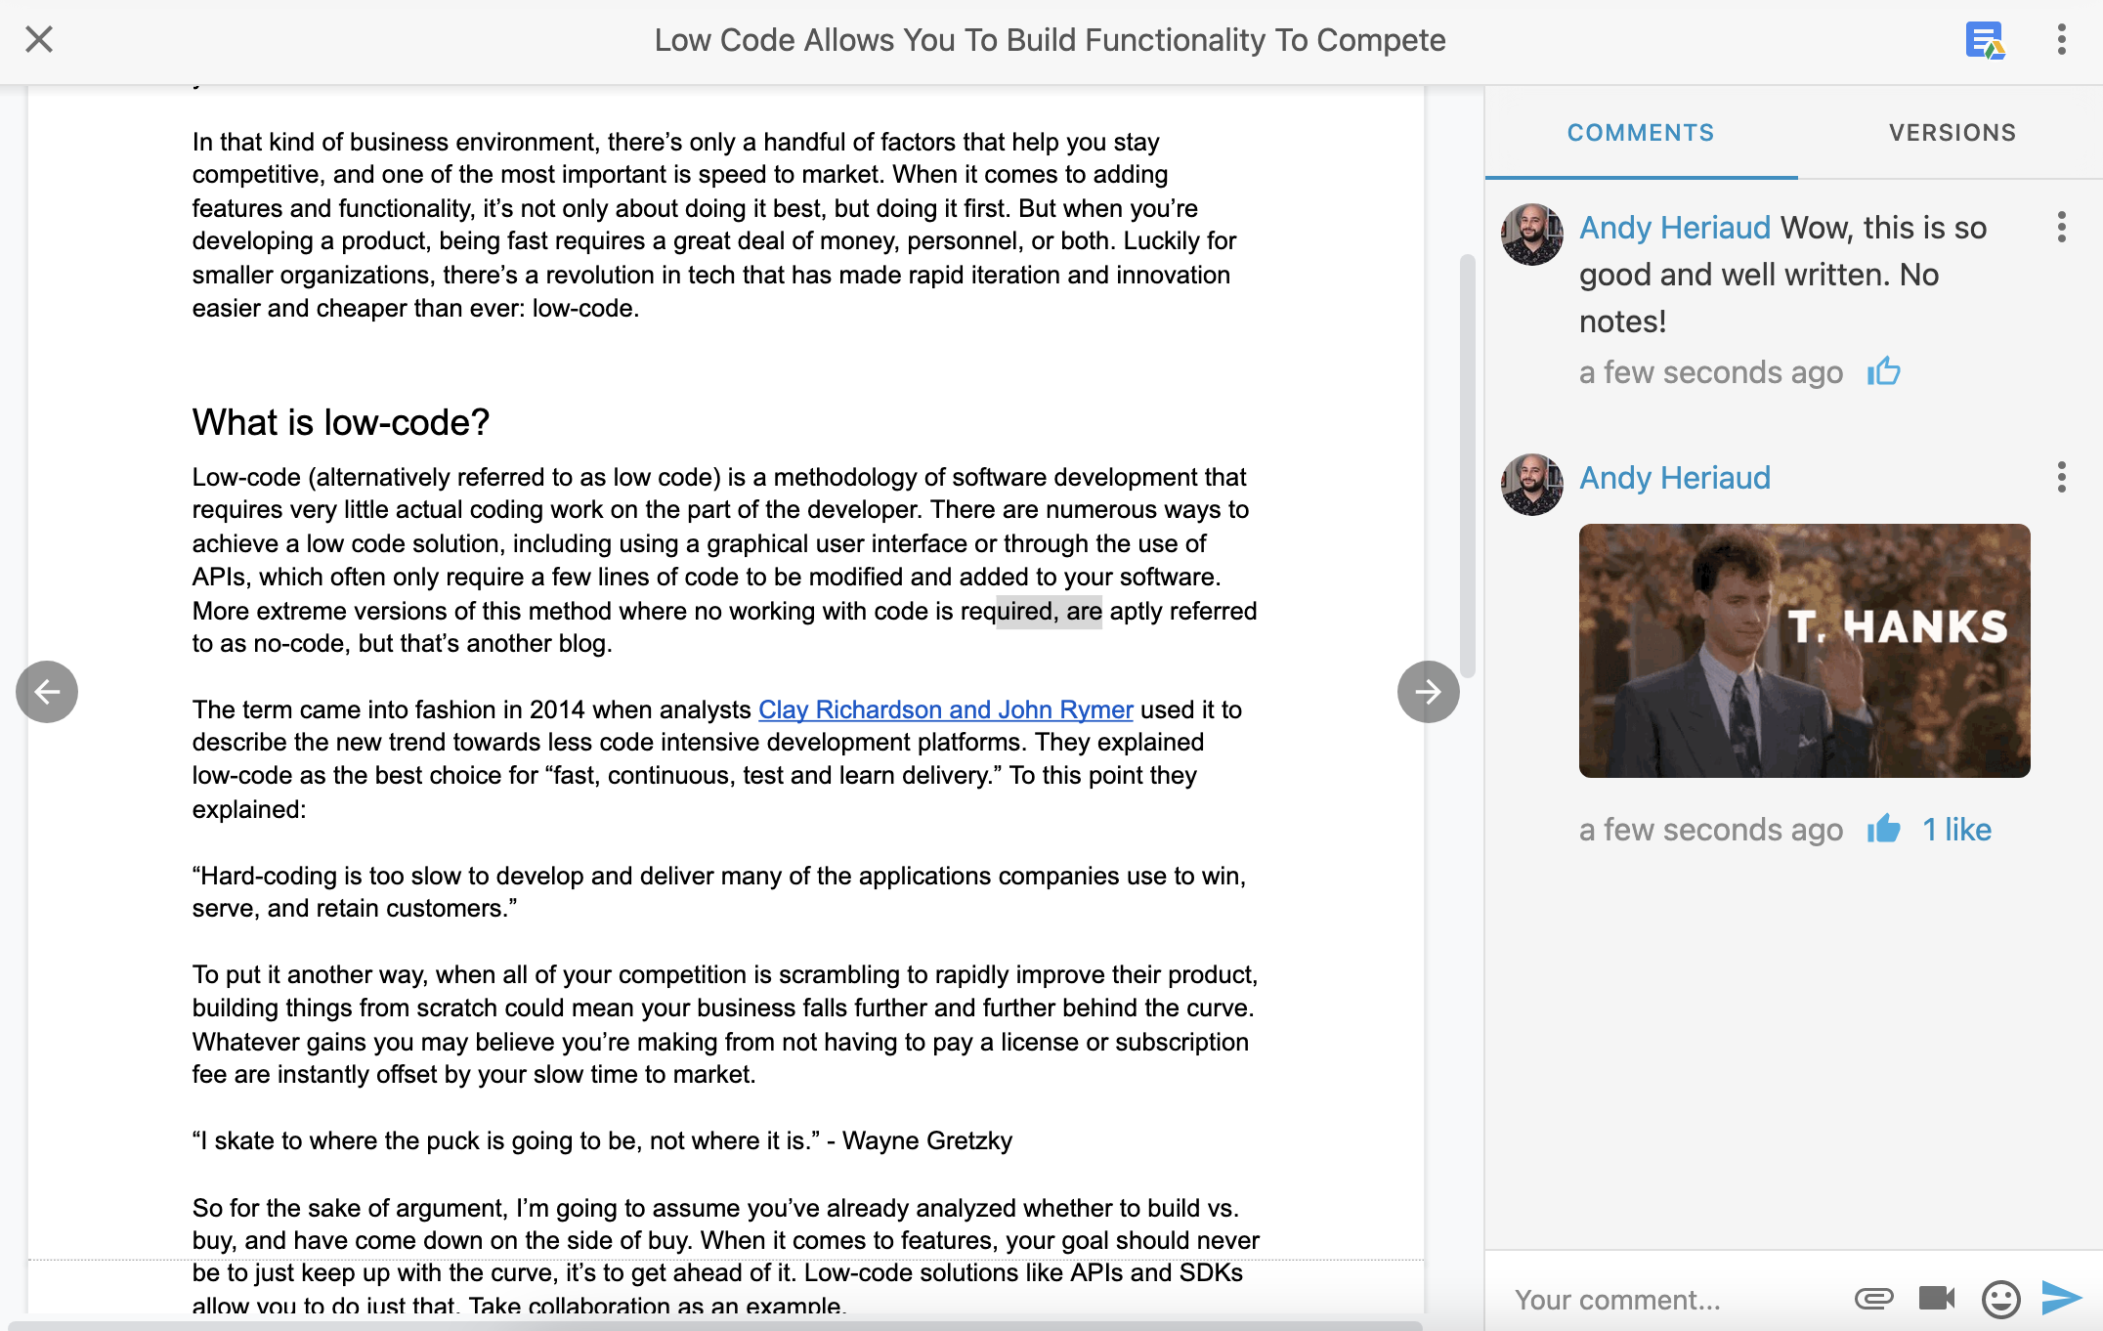Open options for the "No notes!" comment
This screenshot has height=1331, width=2103.
(2061, 228)
